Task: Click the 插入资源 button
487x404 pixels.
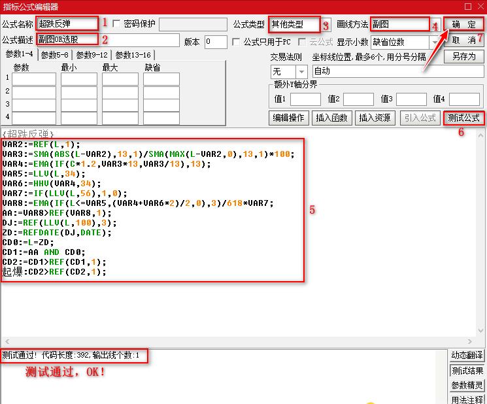Action: coord(374,118)
